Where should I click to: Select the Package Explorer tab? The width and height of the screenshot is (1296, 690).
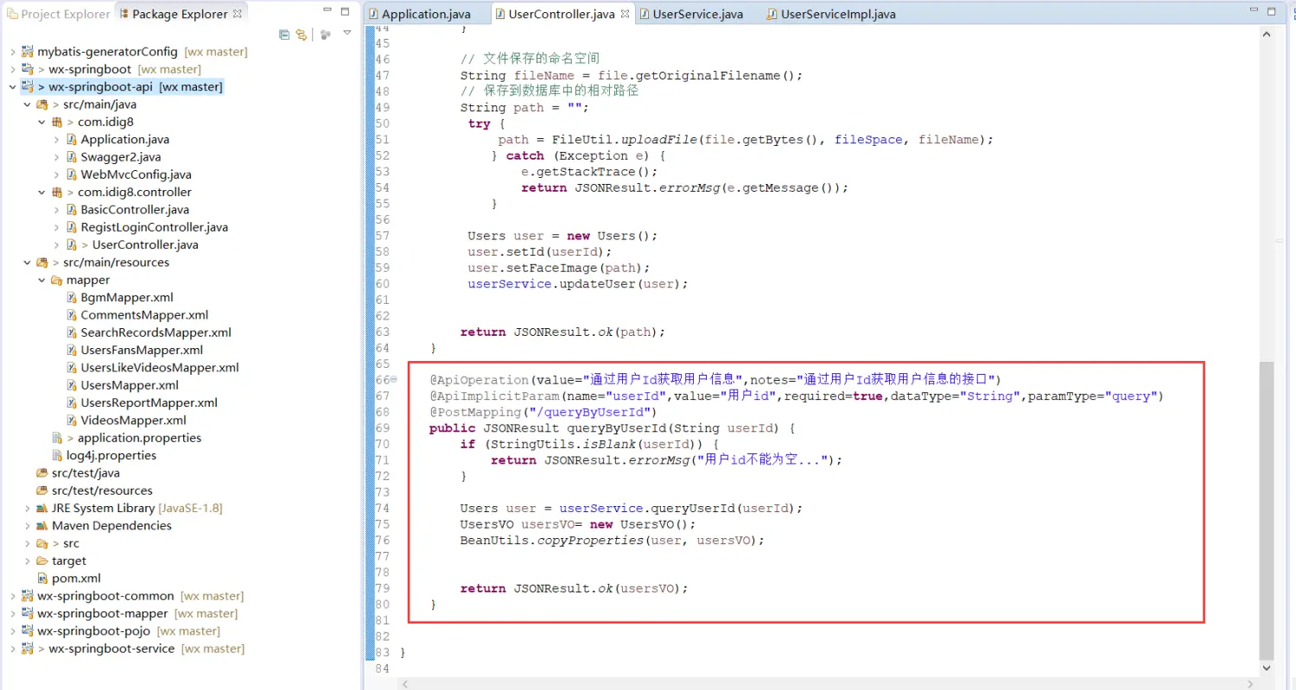[x=180, y=14]
